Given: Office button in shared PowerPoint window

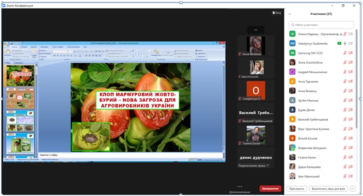Looking at the screenshot, I should click(x=6, y=44).
